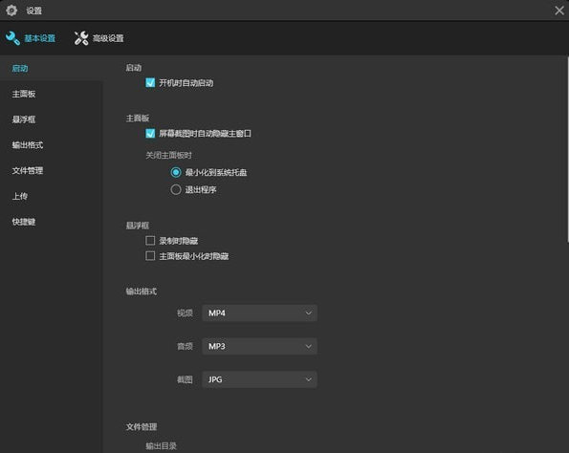Click the settings gear icon in title bar
Image resolution: width=569 pixels, height=453 pixels.
(x=11, y=11)
